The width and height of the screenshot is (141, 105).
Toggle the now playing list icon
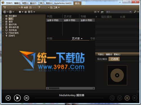(x=127, y=98)
